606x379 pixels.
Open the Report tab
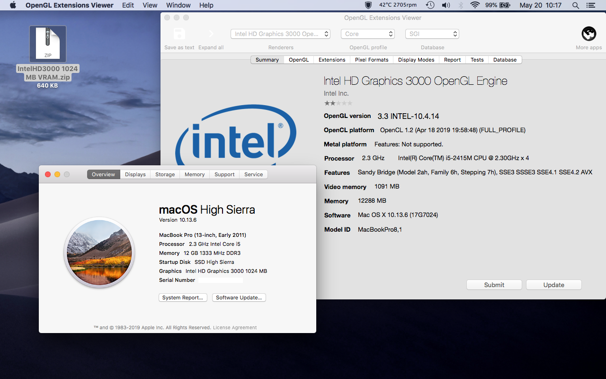pos(452,60)
